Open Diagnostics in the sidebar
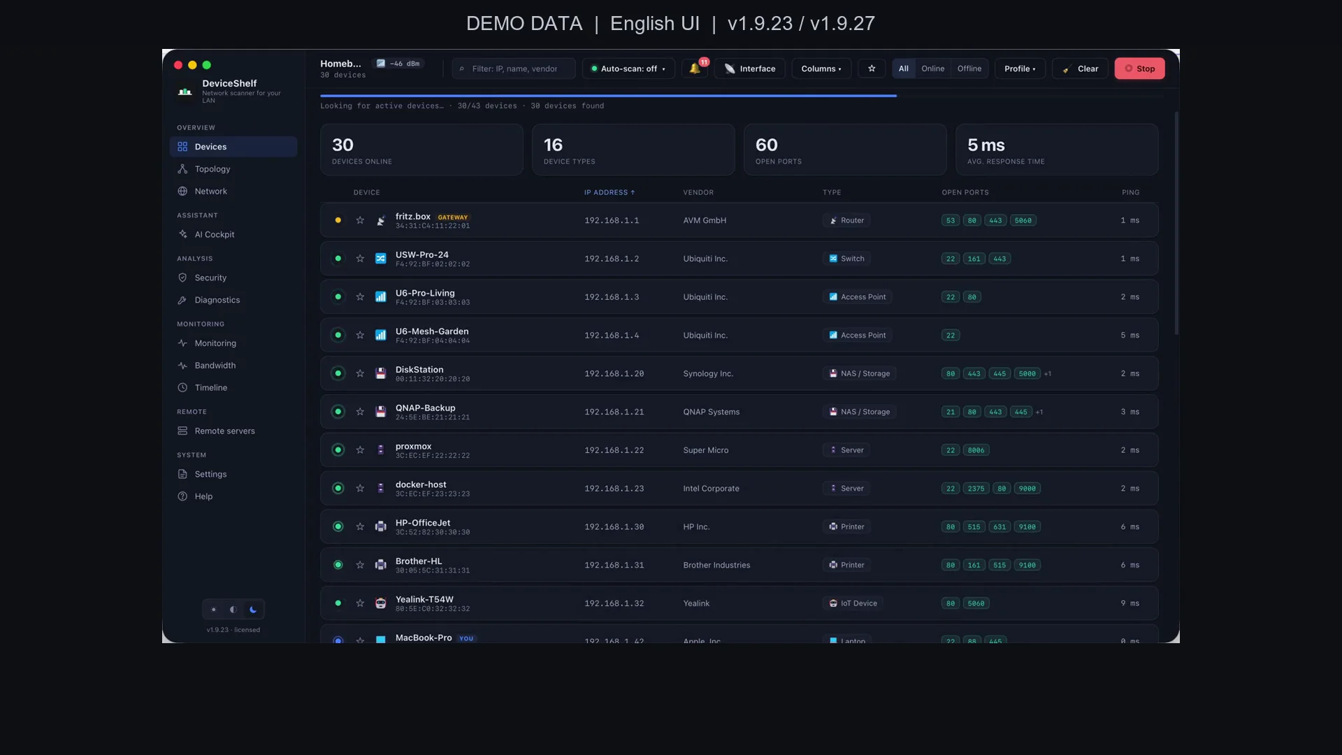The height and width of the screenshot is (755, 1342). 233,300
